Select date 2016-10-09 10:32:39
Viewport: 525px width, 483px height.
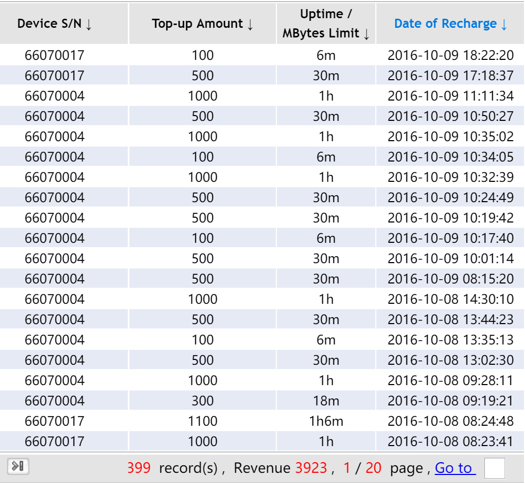pyautogui.click(x=450, y=177)
